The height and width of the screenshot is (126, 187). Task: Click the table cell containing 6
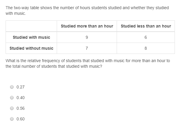click(146, 37)
